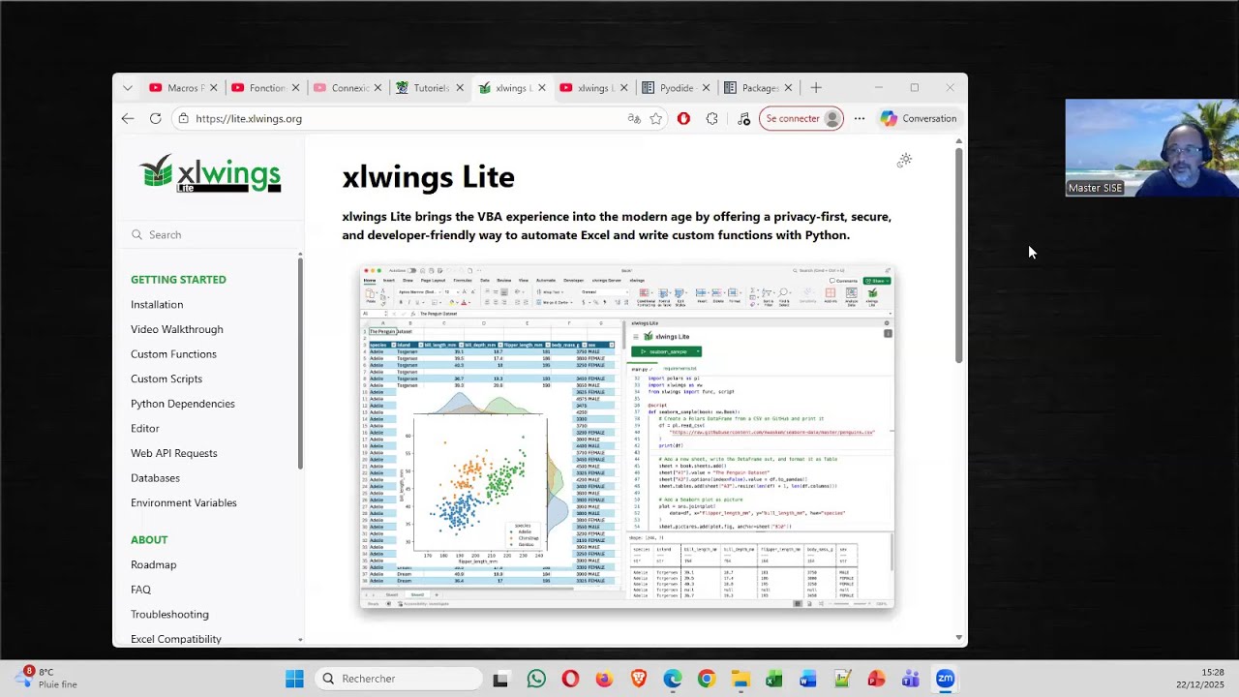Screen dimensions: 1239x697
Task: Open PowerPoint from the taskbar
Action: pyautogui.click(x=877, y=679)
